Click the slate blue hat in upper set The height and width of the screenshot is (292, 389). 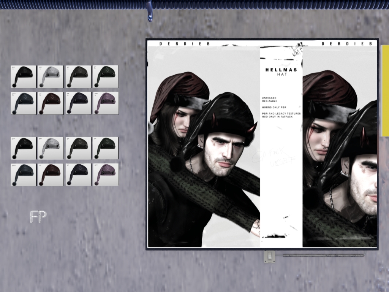click(x=24, y=103)
